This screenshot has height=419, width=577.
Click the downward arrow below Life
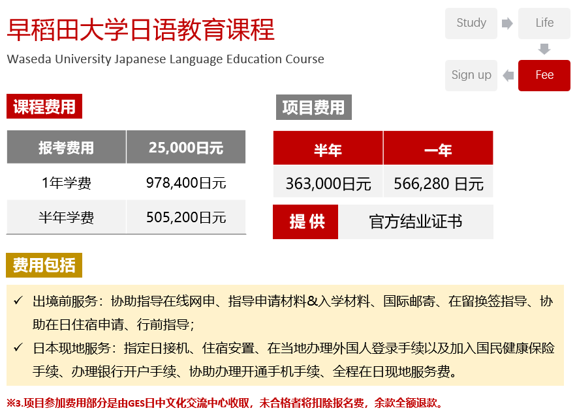tap(544, 48)
